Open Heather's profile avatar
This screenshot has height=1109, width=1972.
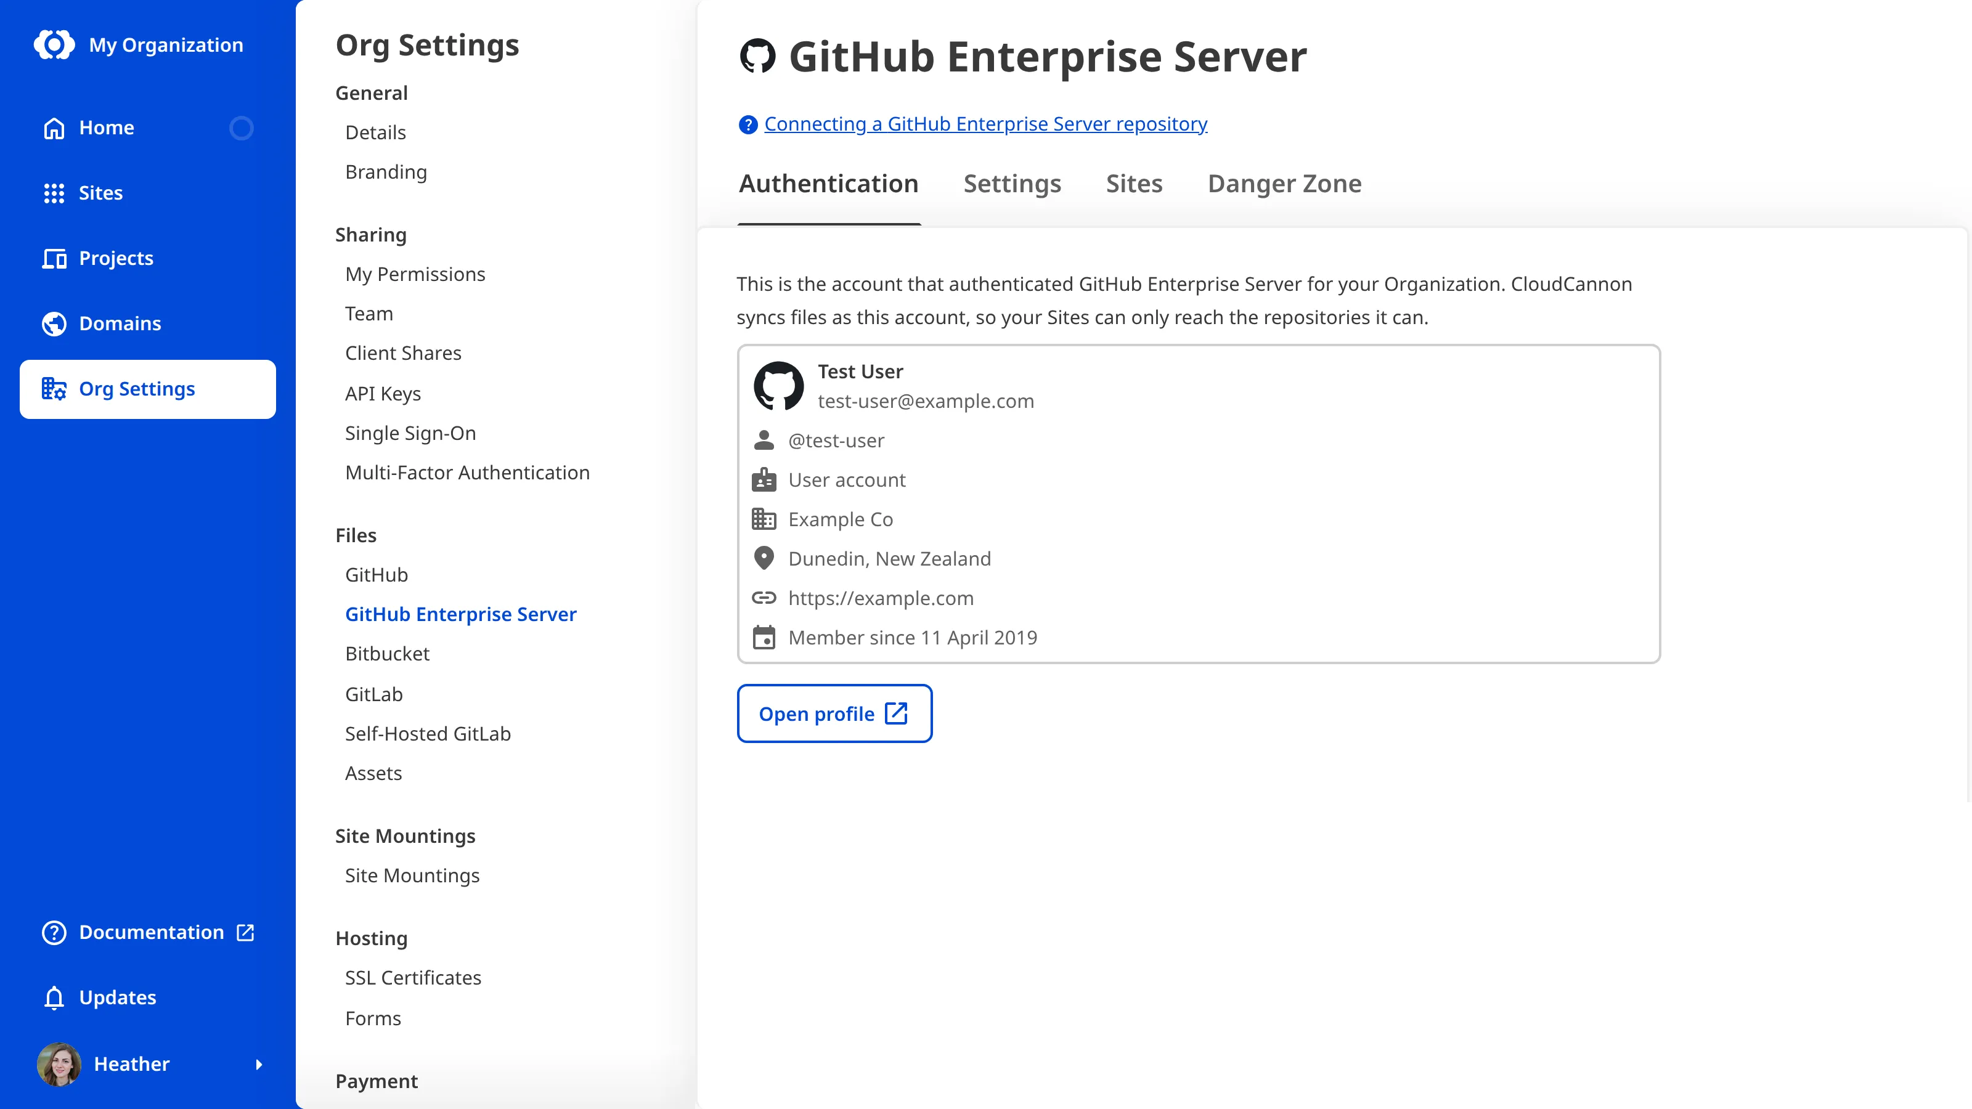(x=58, y=1064)
